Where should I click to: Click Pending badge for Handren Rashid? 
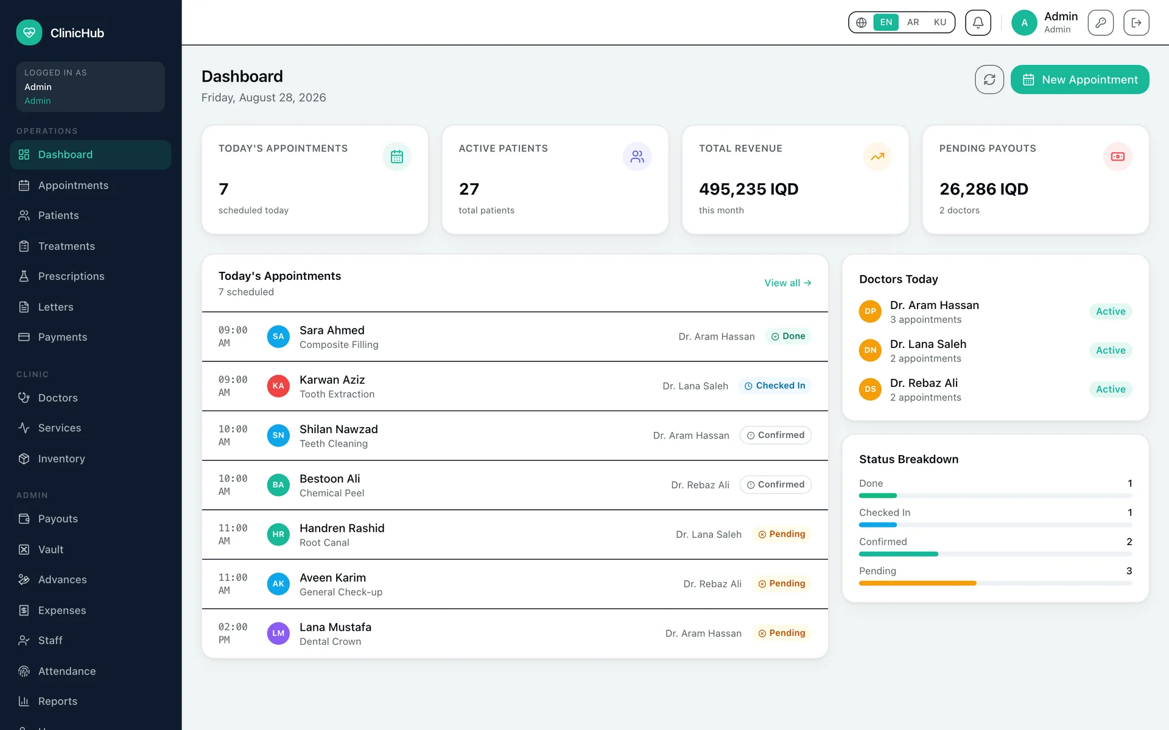[x=782, y=534]
